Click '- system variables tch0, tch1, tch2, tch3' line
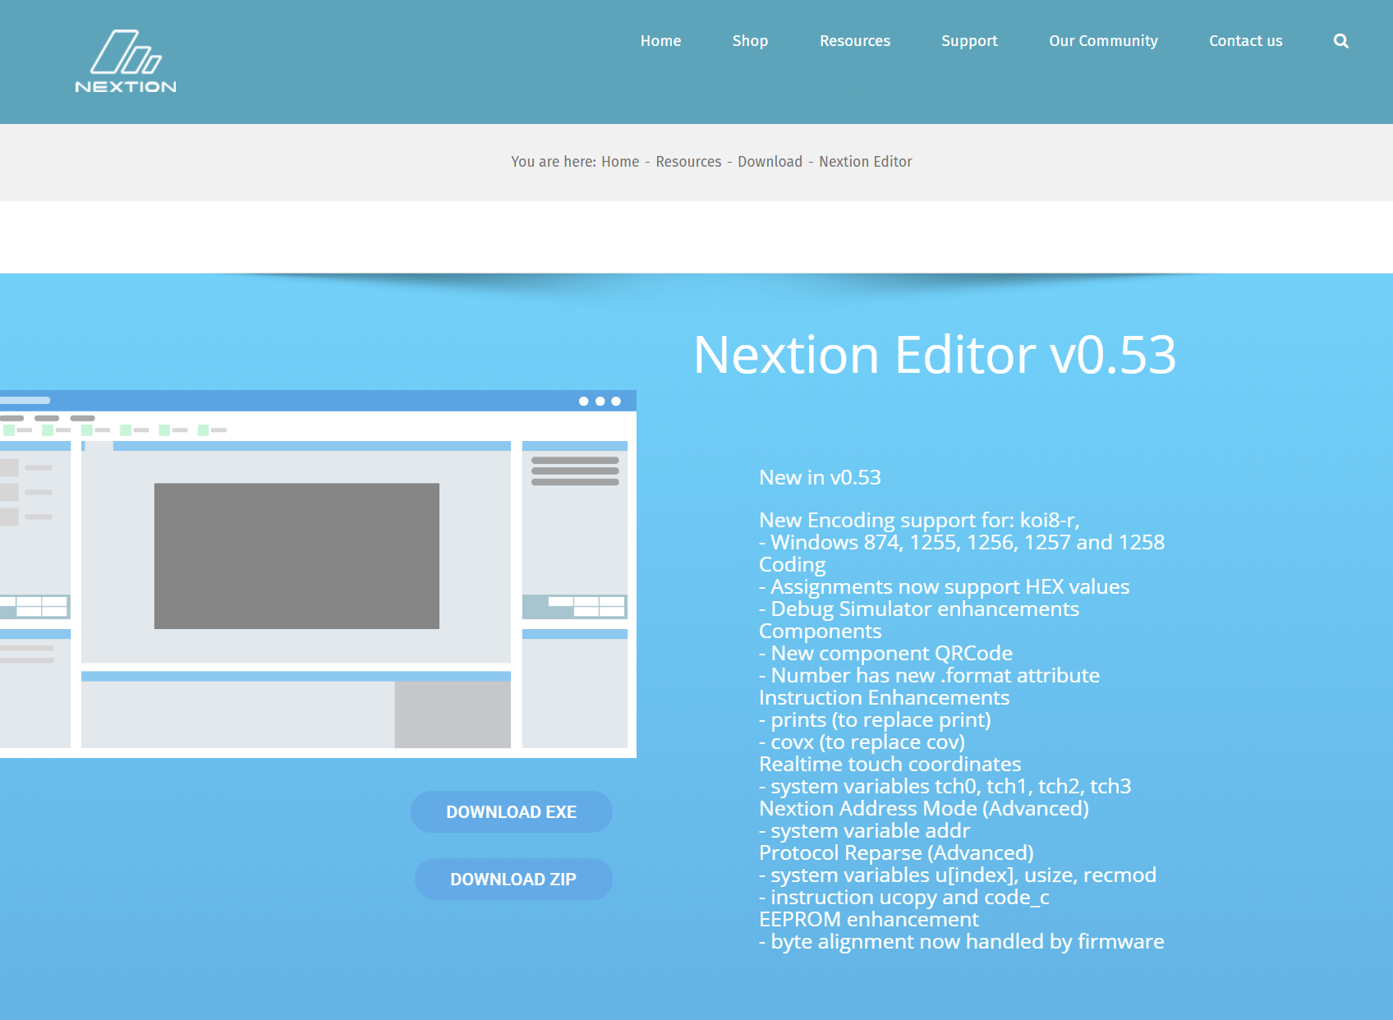The width and height of the screenshot is (1393, 1020). tap(945, 786)
